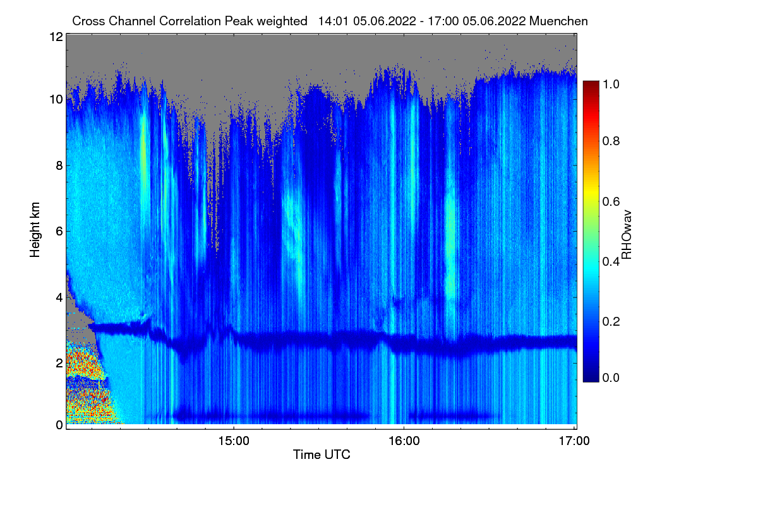The height and width of the screenshot is (505, 758).
Task: Click the height axis tick label 12
Action: pyautogui.click(x=56, y=37)
